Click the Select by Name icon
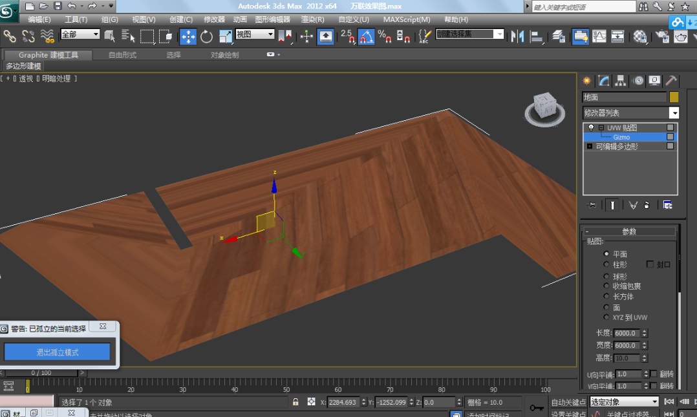The height and width of the screenshot is (417, 697). [x=128, y=36]
